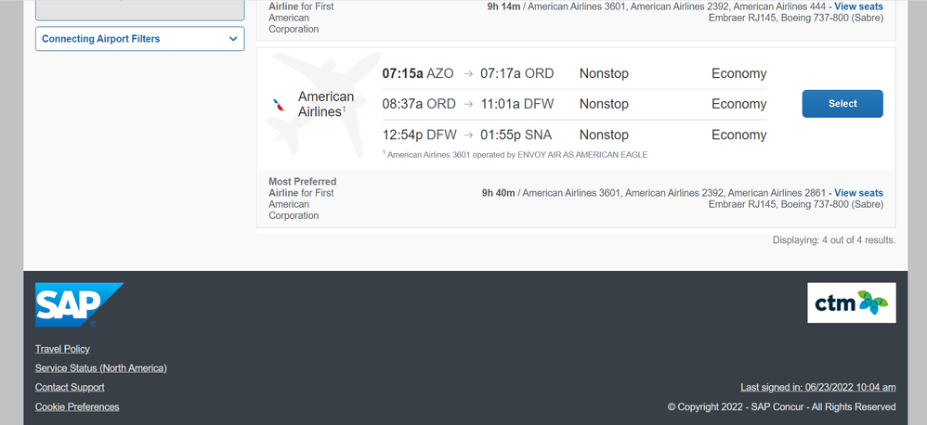Click the American Airlines carrier name text

point(326,104)
